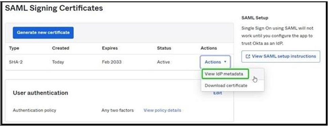Click the User authentication heading

pos(40,93)
